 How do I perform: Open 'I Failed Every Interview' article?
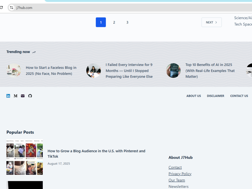tap(129, 71)
